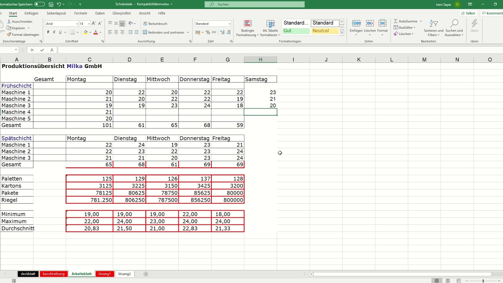Click the yellow fill color button
Screen dimensions: 503x283
(86, 32)
